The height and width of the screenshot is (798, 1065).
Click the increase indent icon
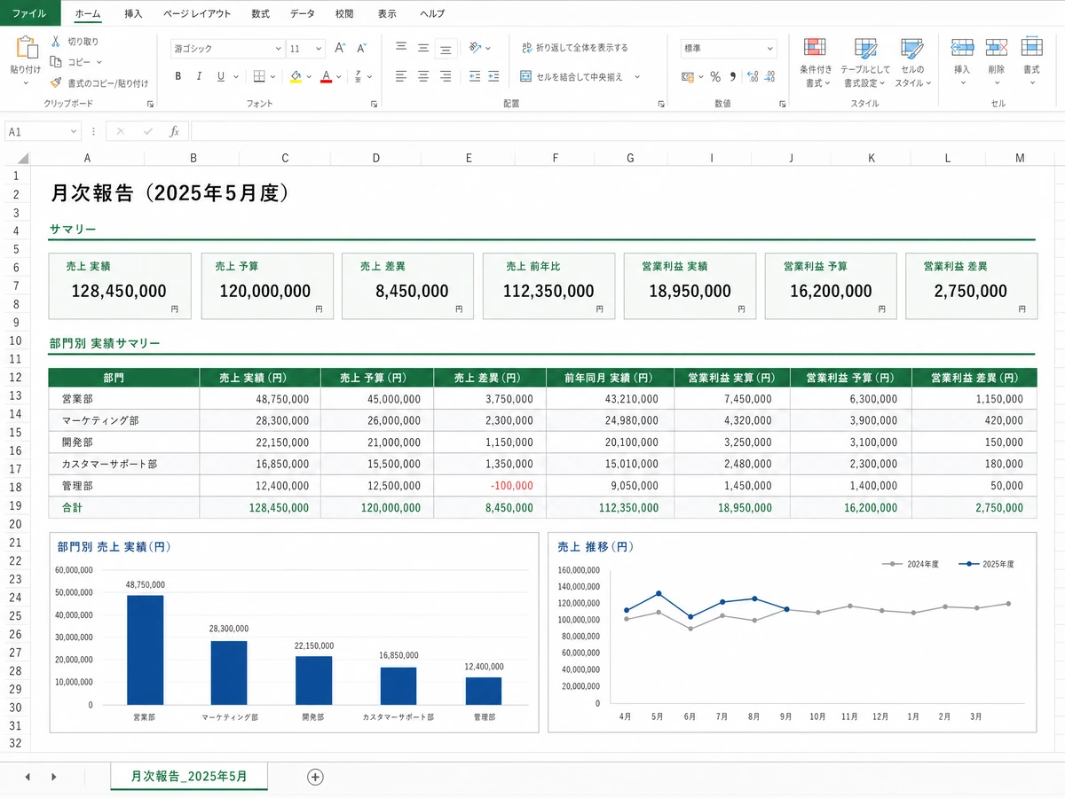(493, 76)
